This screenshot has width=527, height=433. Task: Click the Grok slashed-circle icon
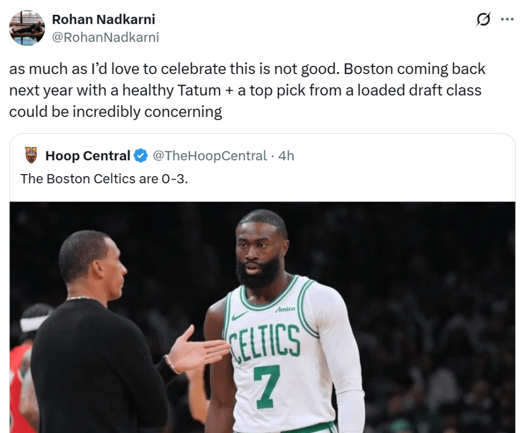point(483,20)
